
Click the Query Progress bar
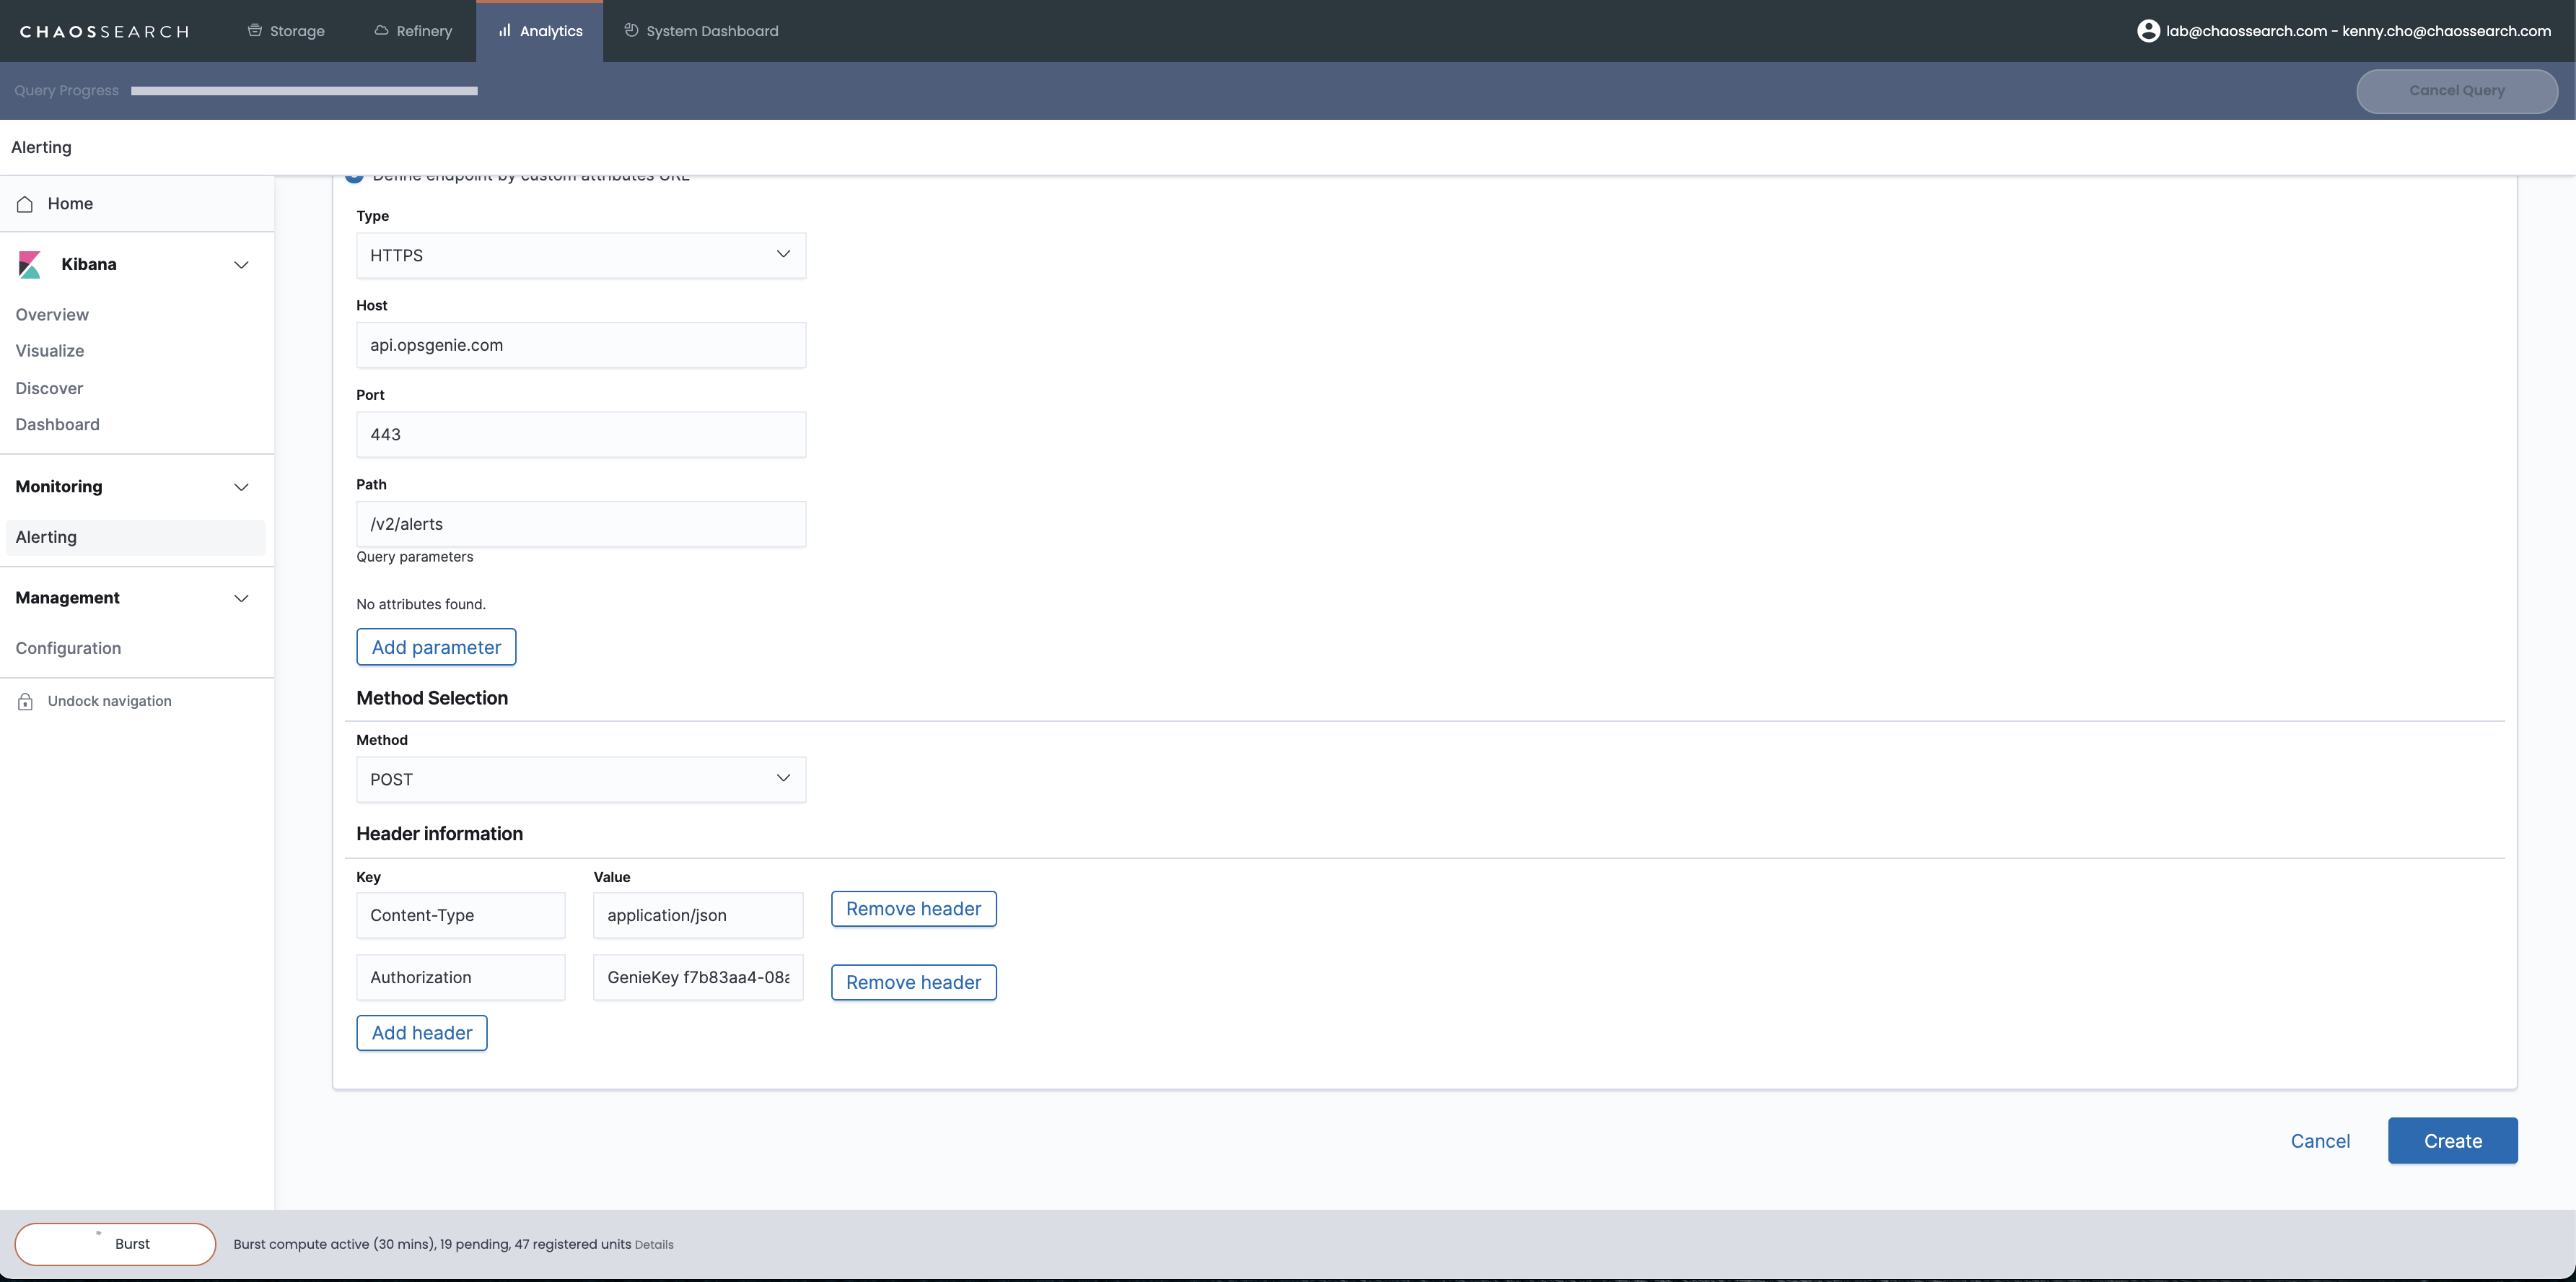304,91
